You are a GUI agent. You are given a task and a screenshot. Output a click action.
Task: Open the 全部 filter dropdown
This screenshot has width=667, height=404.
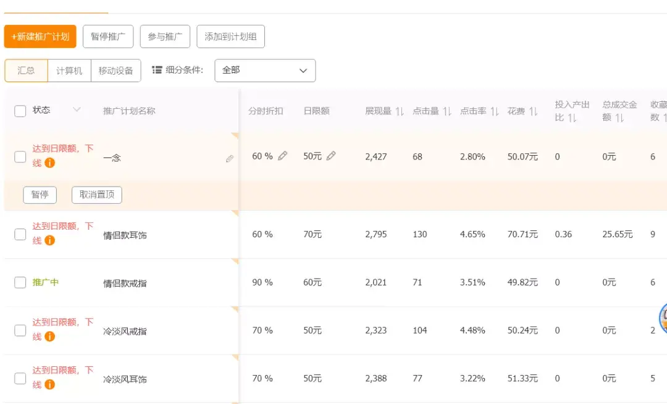click(265, 70)
